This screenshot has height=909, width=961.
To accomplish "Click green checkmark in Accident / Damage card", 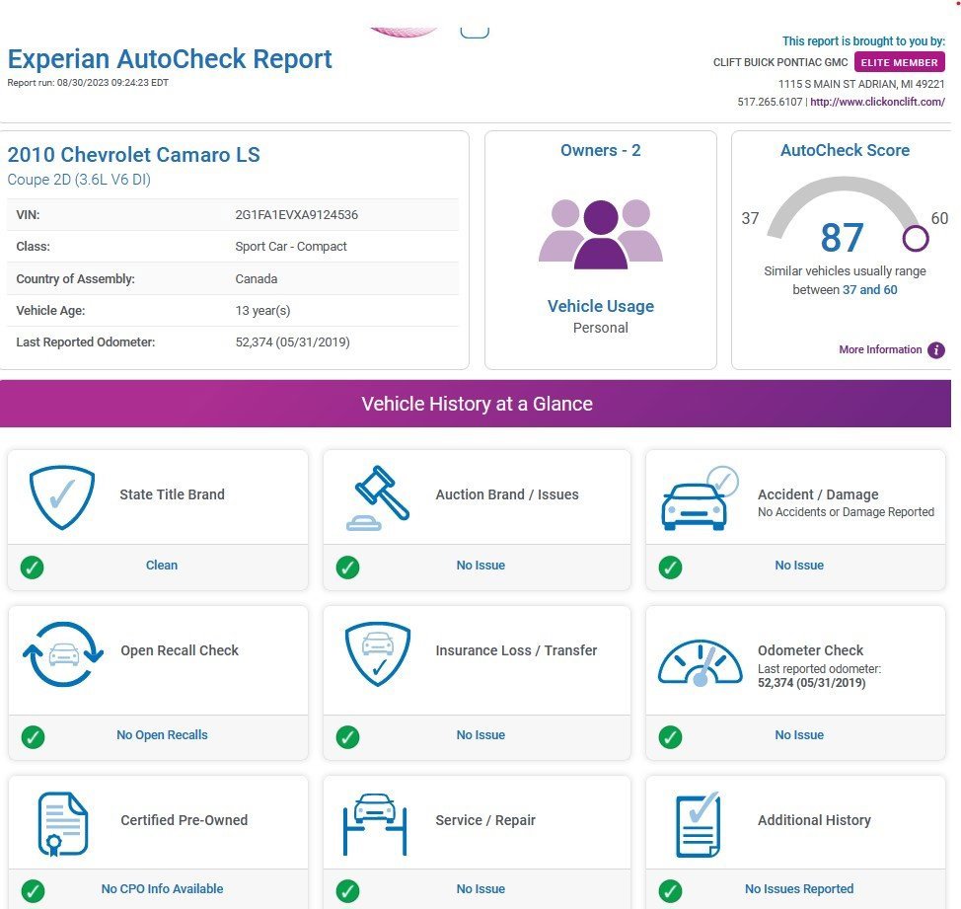I will tap(670, 567).
